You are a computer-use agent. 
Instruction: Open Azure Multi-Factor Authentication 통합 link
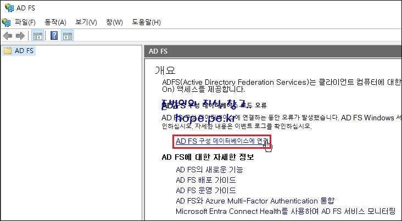coord(255,201)
